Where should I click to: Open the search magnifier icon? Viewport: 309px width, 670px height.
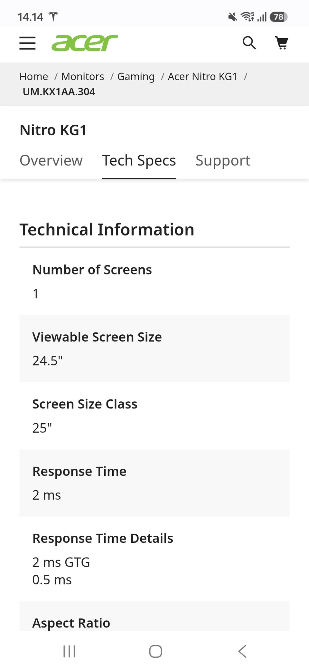[x=249, y=43]
